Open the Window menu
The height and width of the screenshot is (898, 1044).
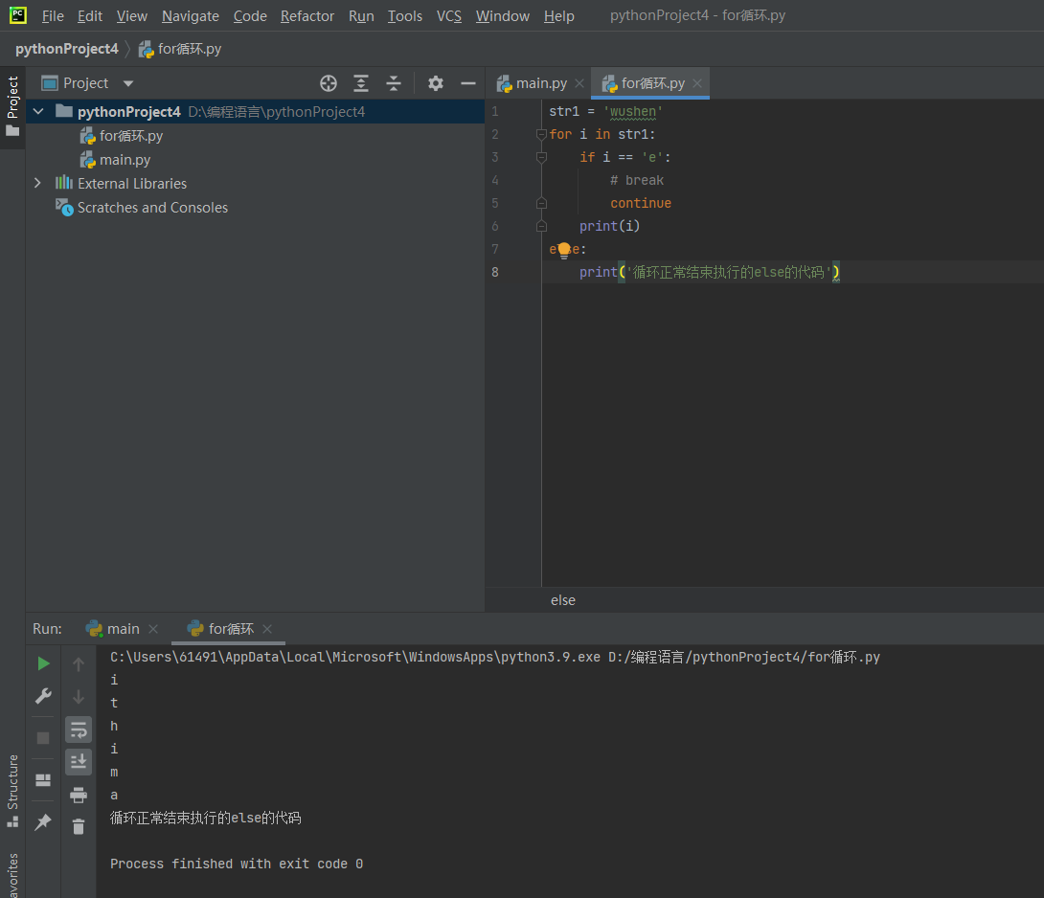(x=503, y=16)
